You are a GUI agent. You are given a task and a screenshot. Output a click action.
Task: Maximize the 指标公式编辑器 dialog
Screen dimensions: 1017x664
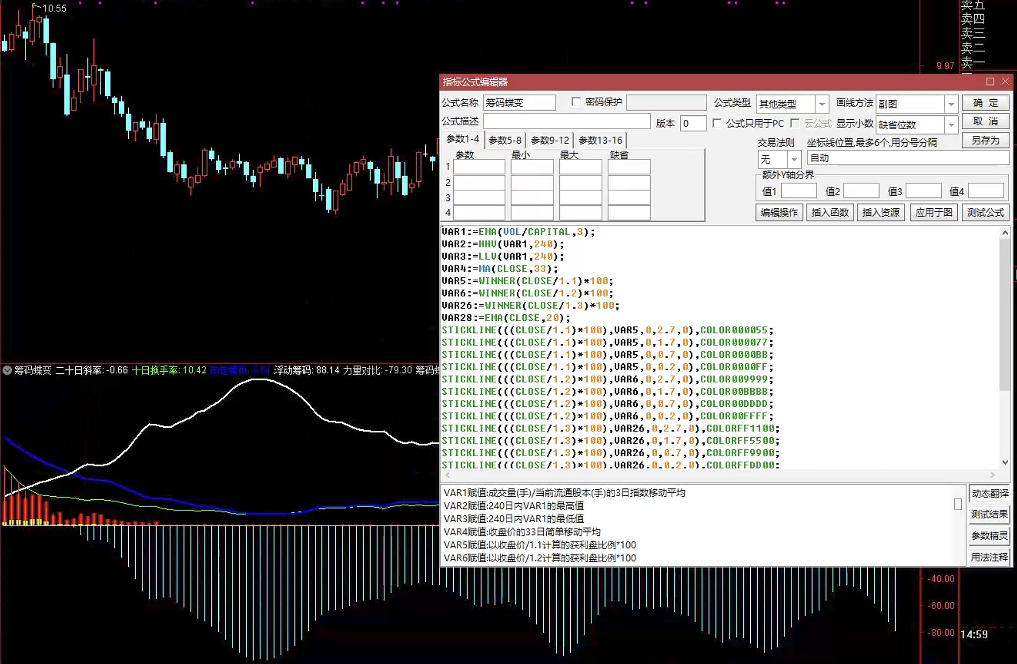coord(990,81)
